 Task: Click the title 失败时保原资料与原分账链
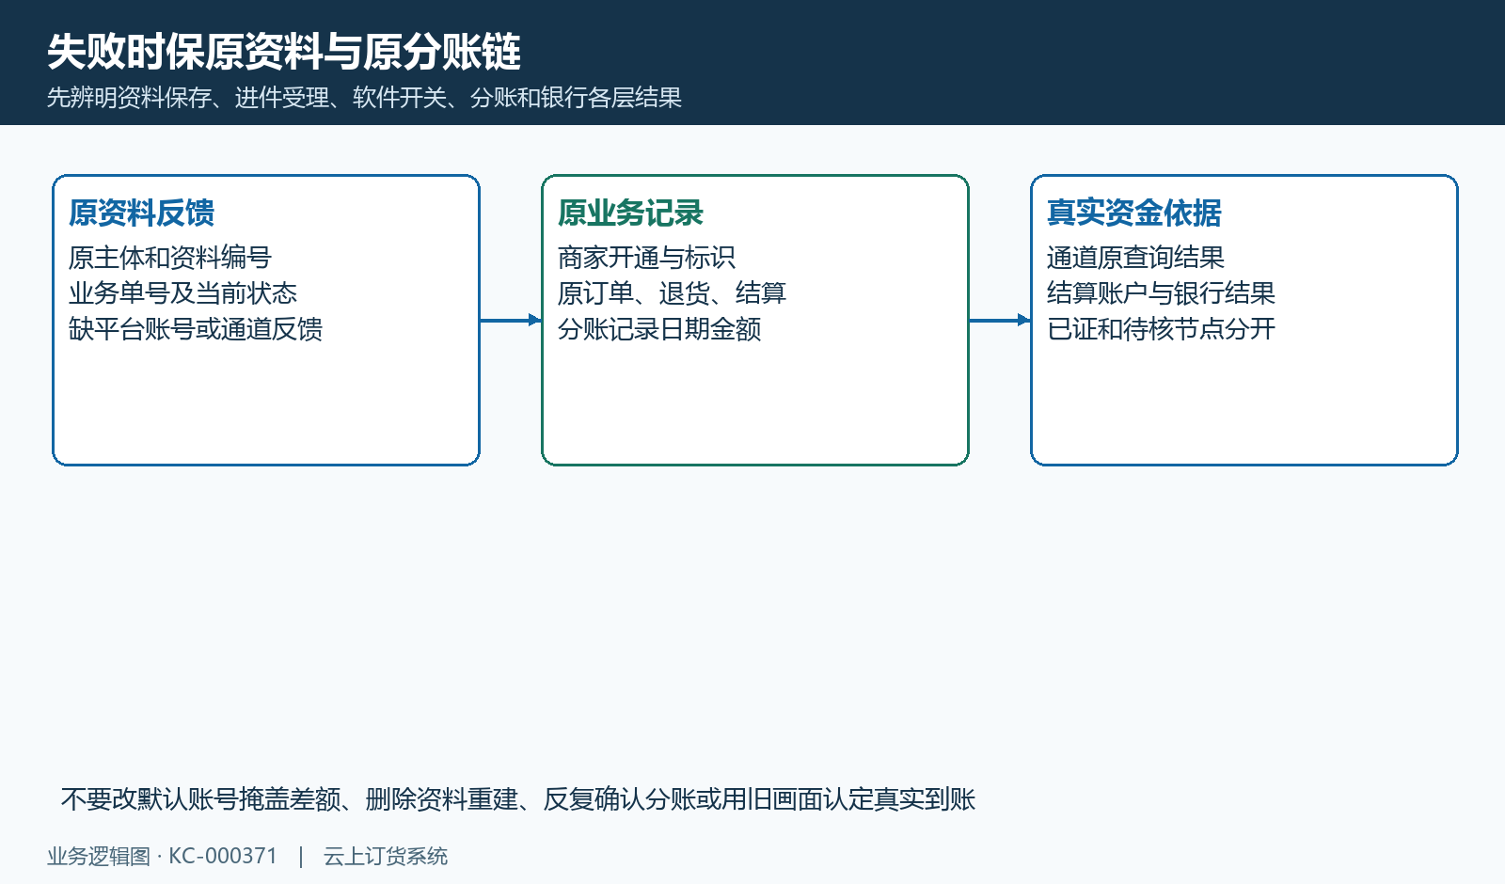[x=284, y=52]
